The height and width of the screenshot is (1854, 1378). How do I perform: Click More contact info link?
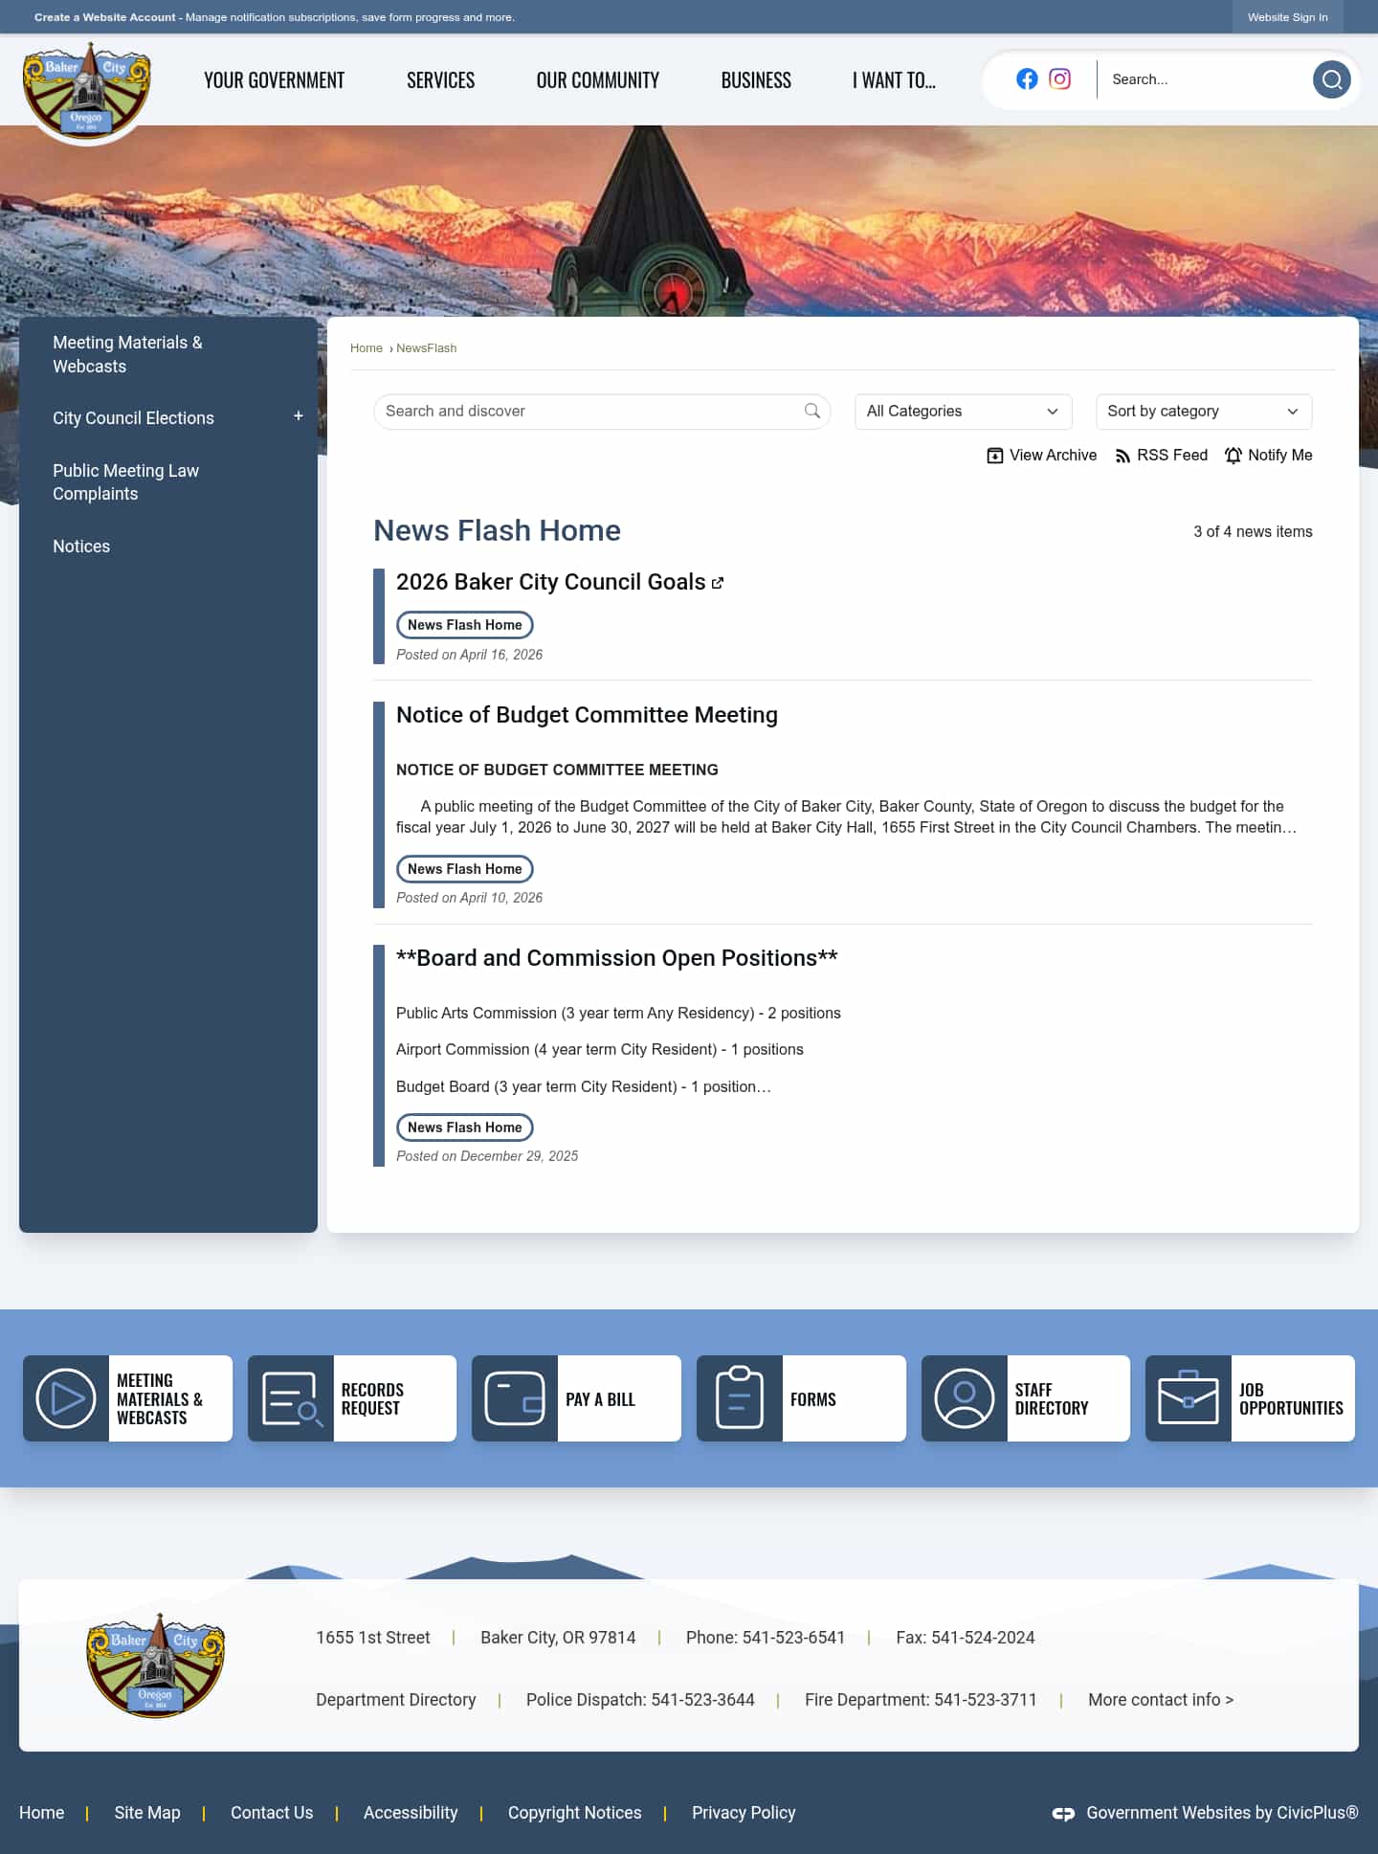1161,1700
